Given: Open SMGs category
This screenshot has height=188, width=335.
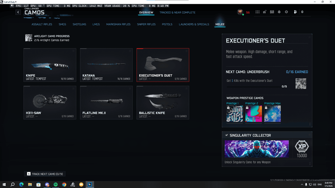Looking at the screenshot, I should click(x=62, y=24).
